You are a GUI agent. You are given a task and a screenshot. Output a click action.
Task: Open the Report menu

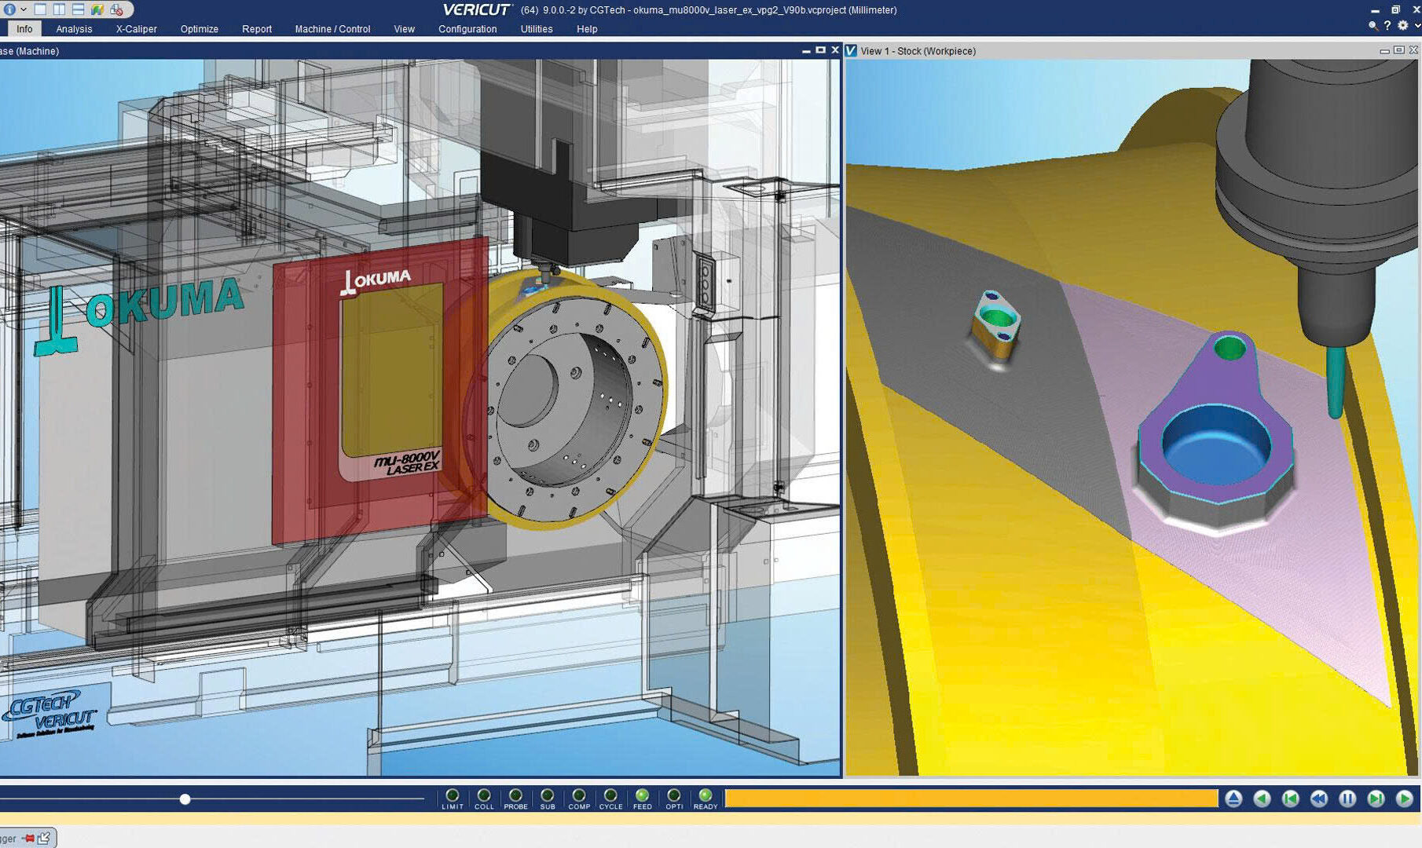pyautogui.click(x=257, y=29)
